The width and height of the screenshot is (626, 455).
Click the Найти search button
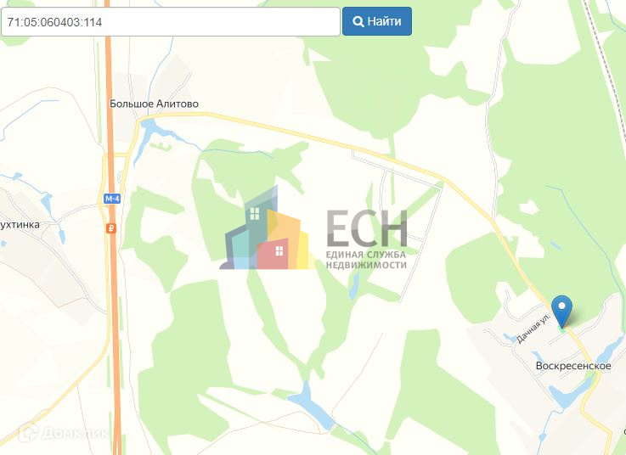(x=377, y=21)
